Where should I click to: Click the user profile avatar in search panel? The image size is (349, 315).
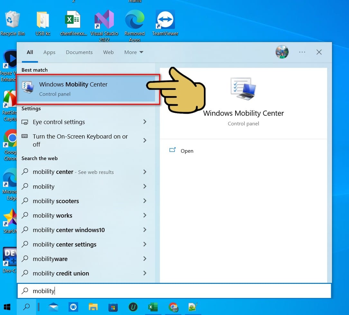tap(282, 52)
